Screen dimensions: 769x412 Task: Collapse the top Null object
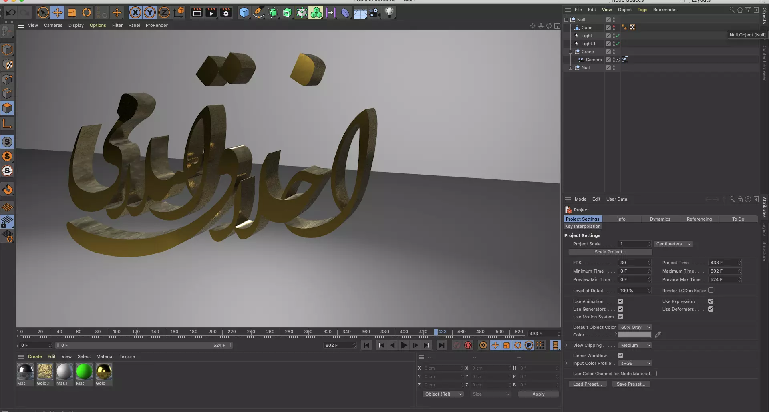point(566,20)
